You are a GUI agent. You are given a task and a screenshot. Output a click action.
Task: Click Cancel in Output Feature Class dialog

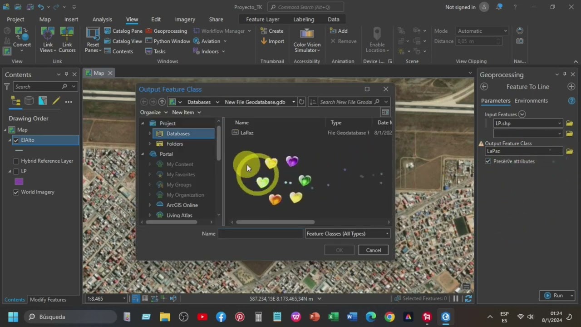tap(374, 250)
